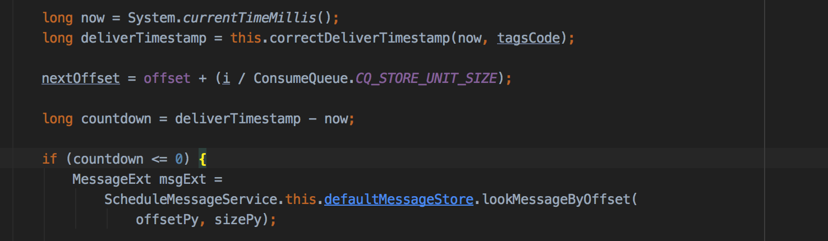The width and height of the screenshot is (828, 241).
Task: Click the CQ_STORE_UNIT_SIZE constant
Action: point(426,78)
